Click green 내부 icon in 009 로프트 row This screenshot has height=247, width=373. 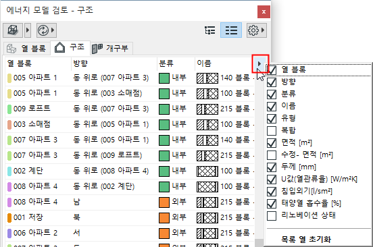click(164, 109)
